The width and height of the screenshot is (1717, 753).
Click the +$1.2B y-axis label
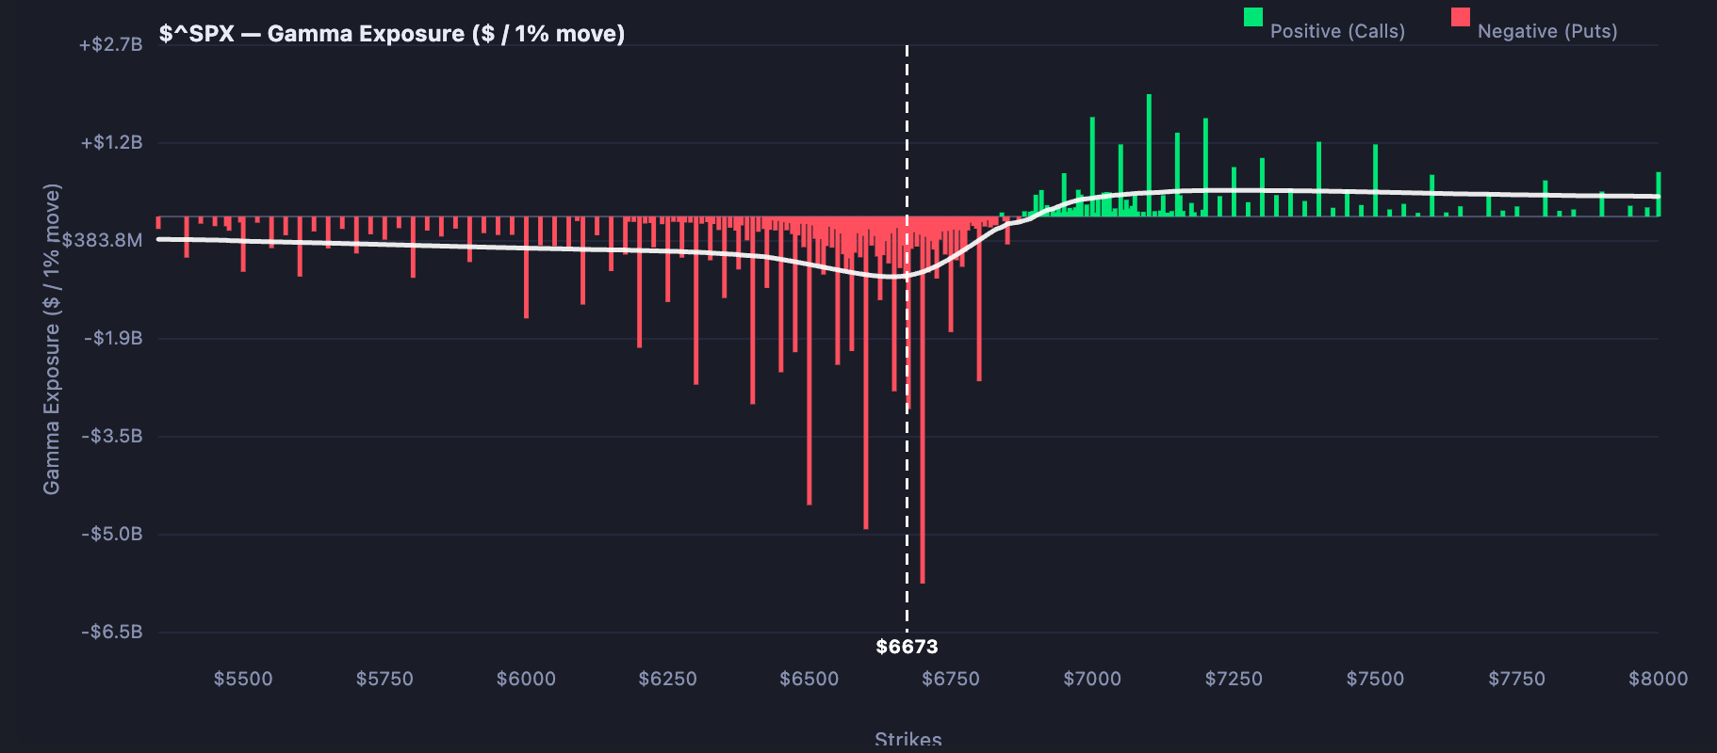click(111, 143)
